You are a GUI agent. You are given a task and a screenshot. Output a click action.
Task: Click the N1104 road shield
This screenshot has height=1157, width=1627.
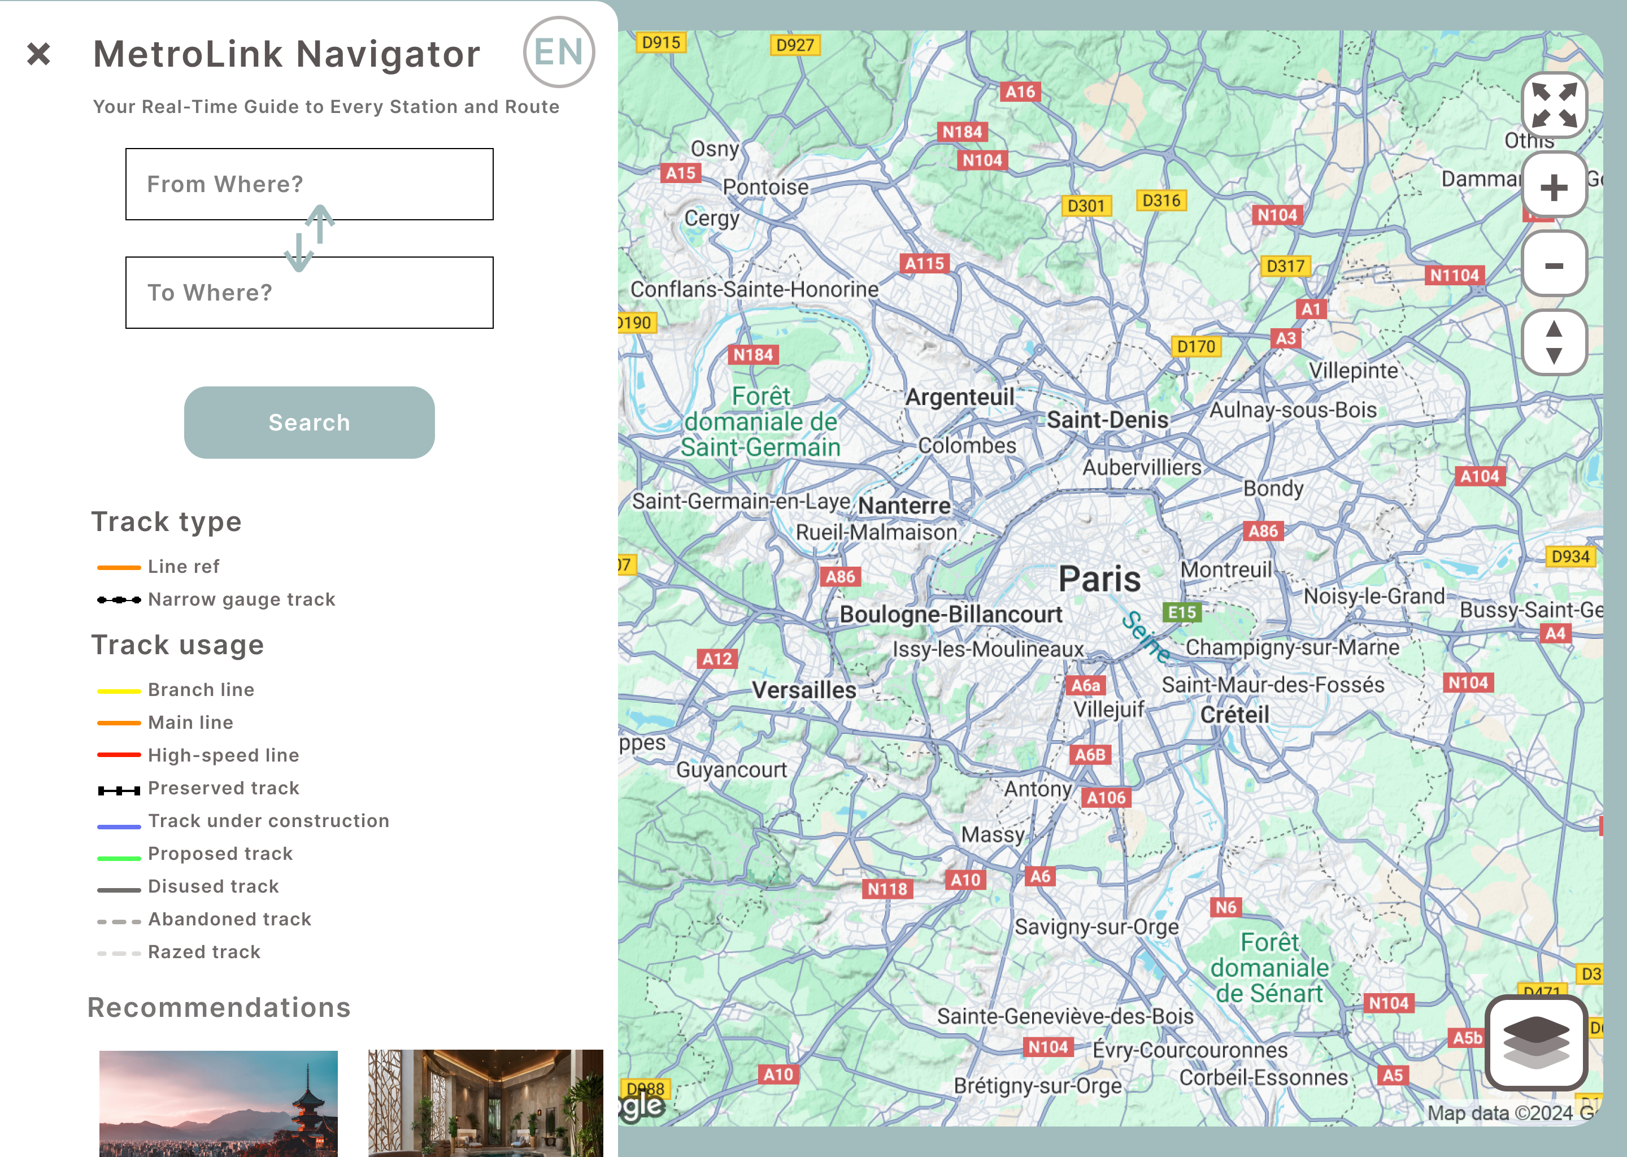(x=1455, y=275)
